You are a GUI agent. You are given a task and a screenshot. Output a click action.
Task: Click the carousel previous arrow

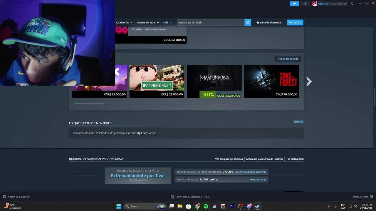pyautogui.click(x=117, y=72)
